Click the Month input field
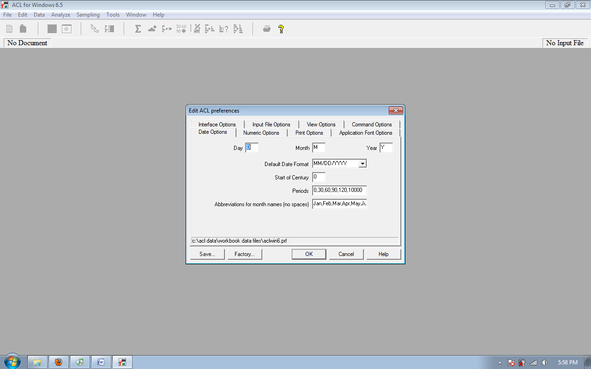Viewport: 591px width, 369px height. pyautogui.click(x=319, y=148)
